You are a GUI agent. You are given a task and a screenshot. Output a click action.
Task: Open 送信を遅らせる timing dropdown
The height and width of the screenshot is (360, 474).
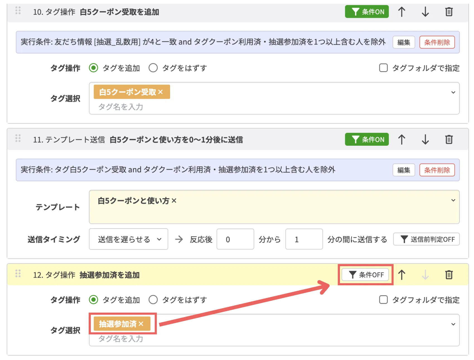129,239
